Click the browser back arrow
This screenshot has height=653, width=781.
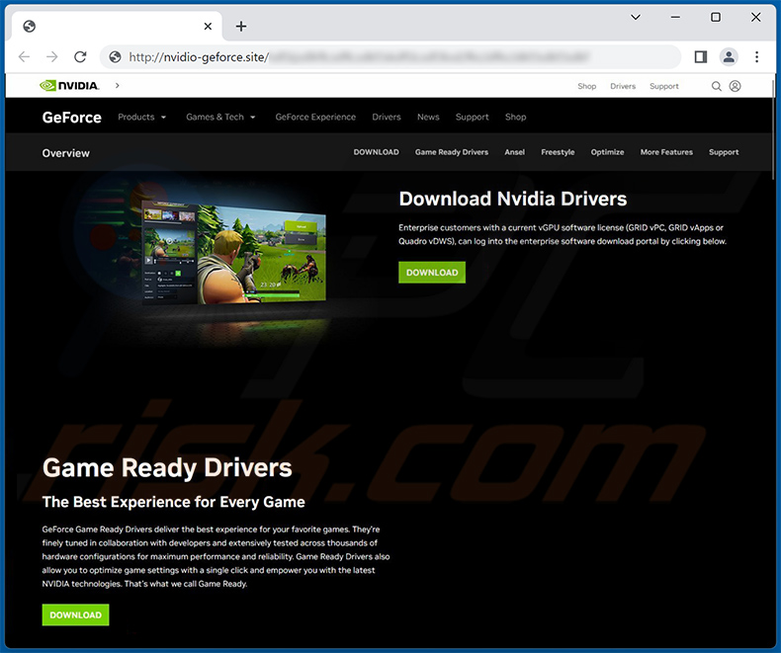(24, 56)
